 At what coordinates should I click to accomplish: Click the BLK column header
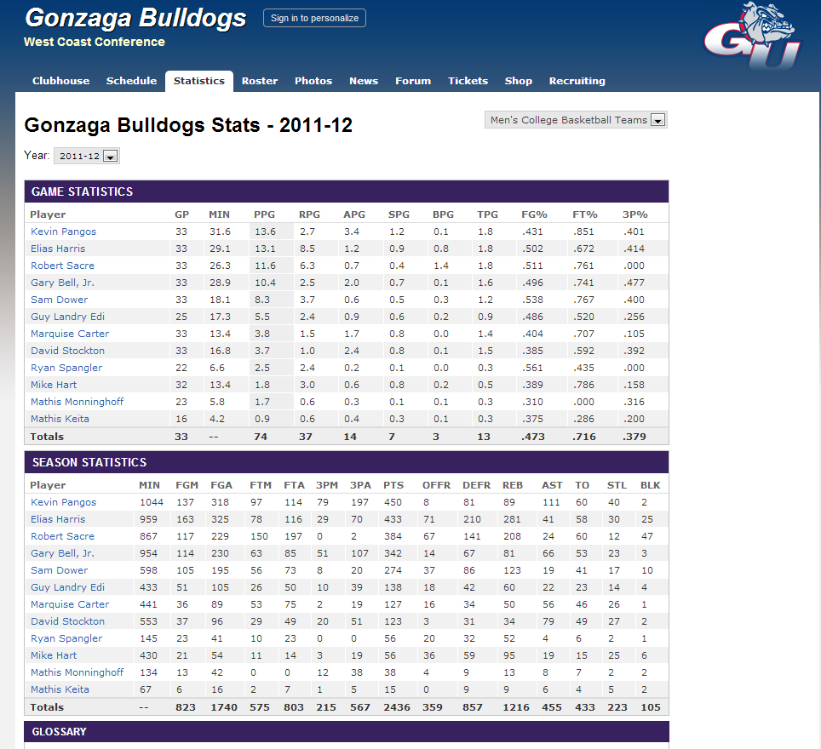[651, 485]
